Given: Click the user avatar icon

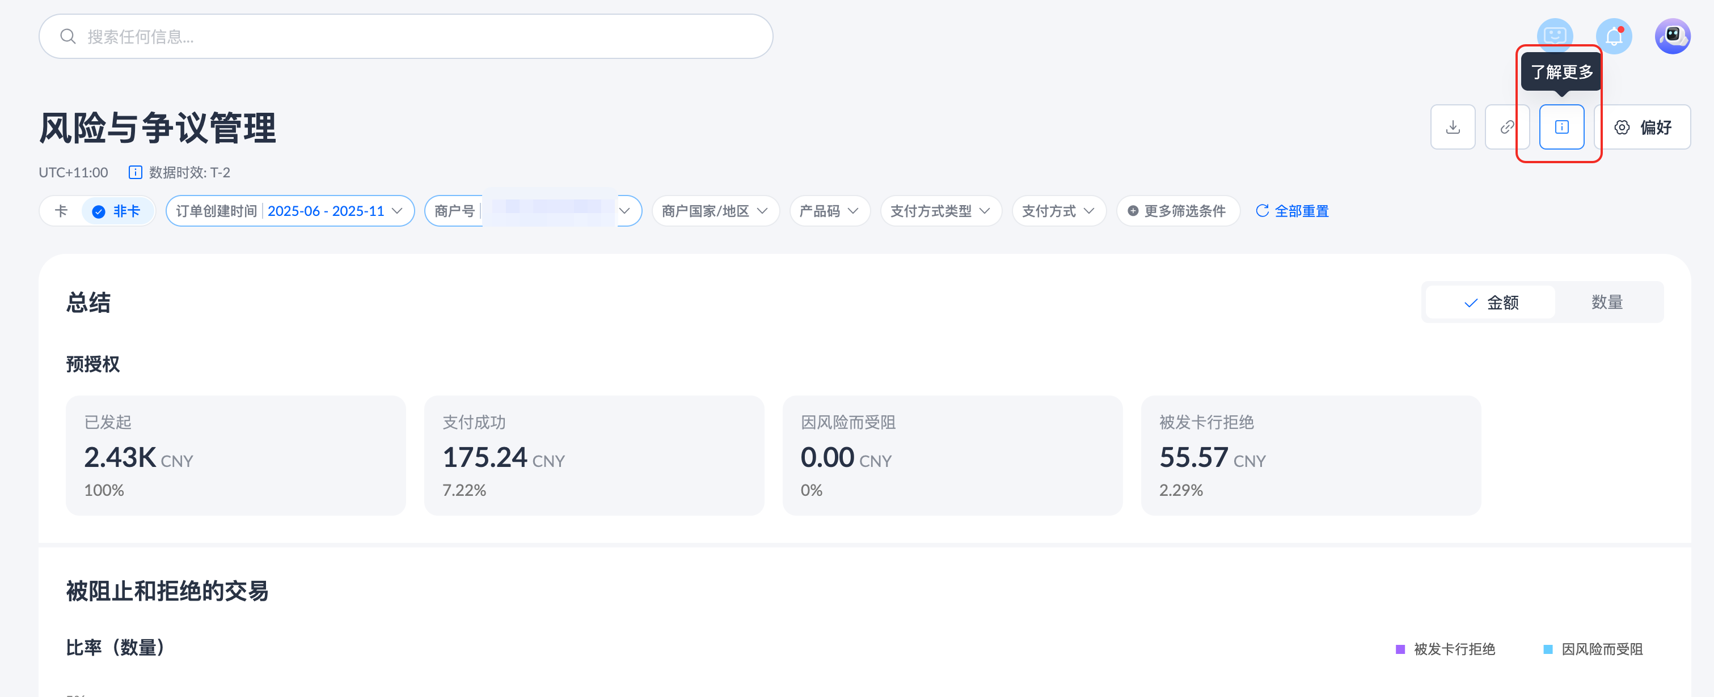Looking at the screenshot, I should [1672, 37].
